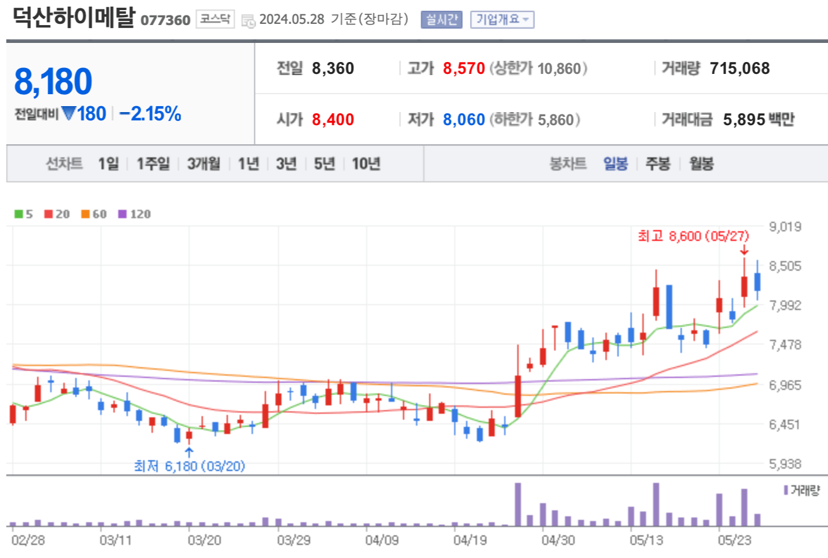Click the current price 8,180
Viewport: 828px width, 558px height.
coord(53,82)
